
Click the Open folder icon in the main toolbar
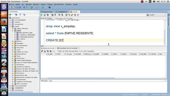pyautogui.click(x=14, y=7)
